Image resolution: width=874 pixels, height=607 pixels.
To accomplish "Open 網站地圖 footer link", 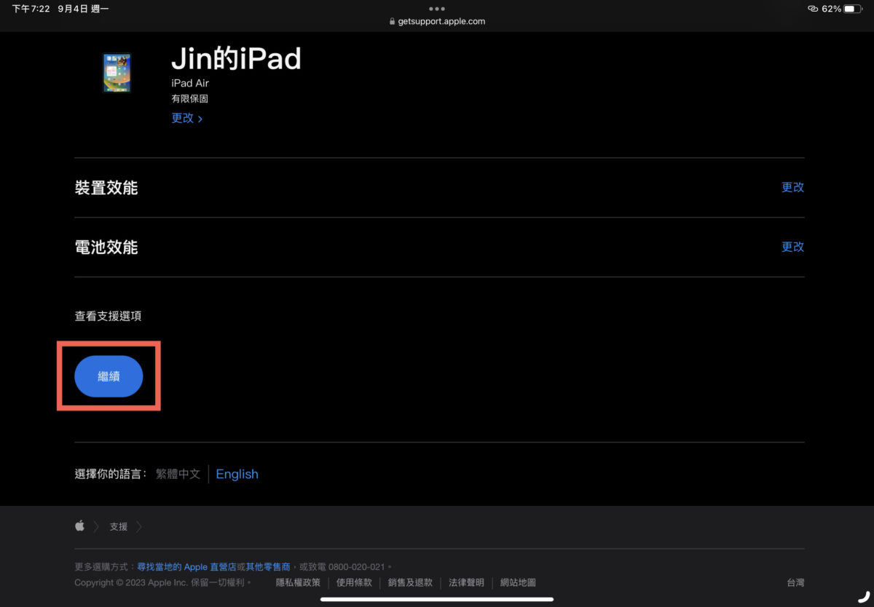I will pos(518,582).
